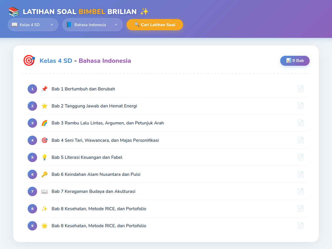Click the document icon on Bab 4 row

tap(301, 140)
